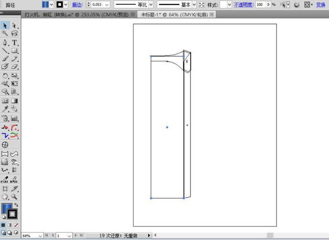
Task: Select the Zoom magnifier tool
Action: point(14,196)
